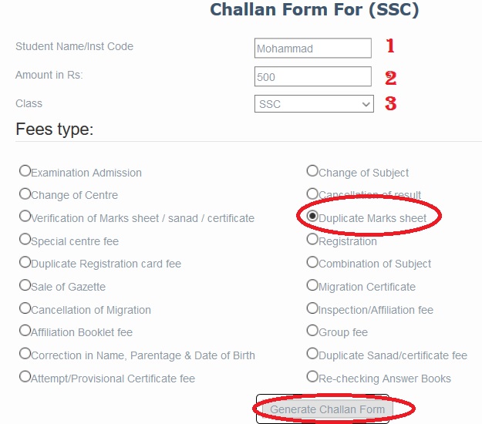Select the Duplicate Marks sheet radio button
Viewport: 482px width, 424px height.
tap(312, 217)
